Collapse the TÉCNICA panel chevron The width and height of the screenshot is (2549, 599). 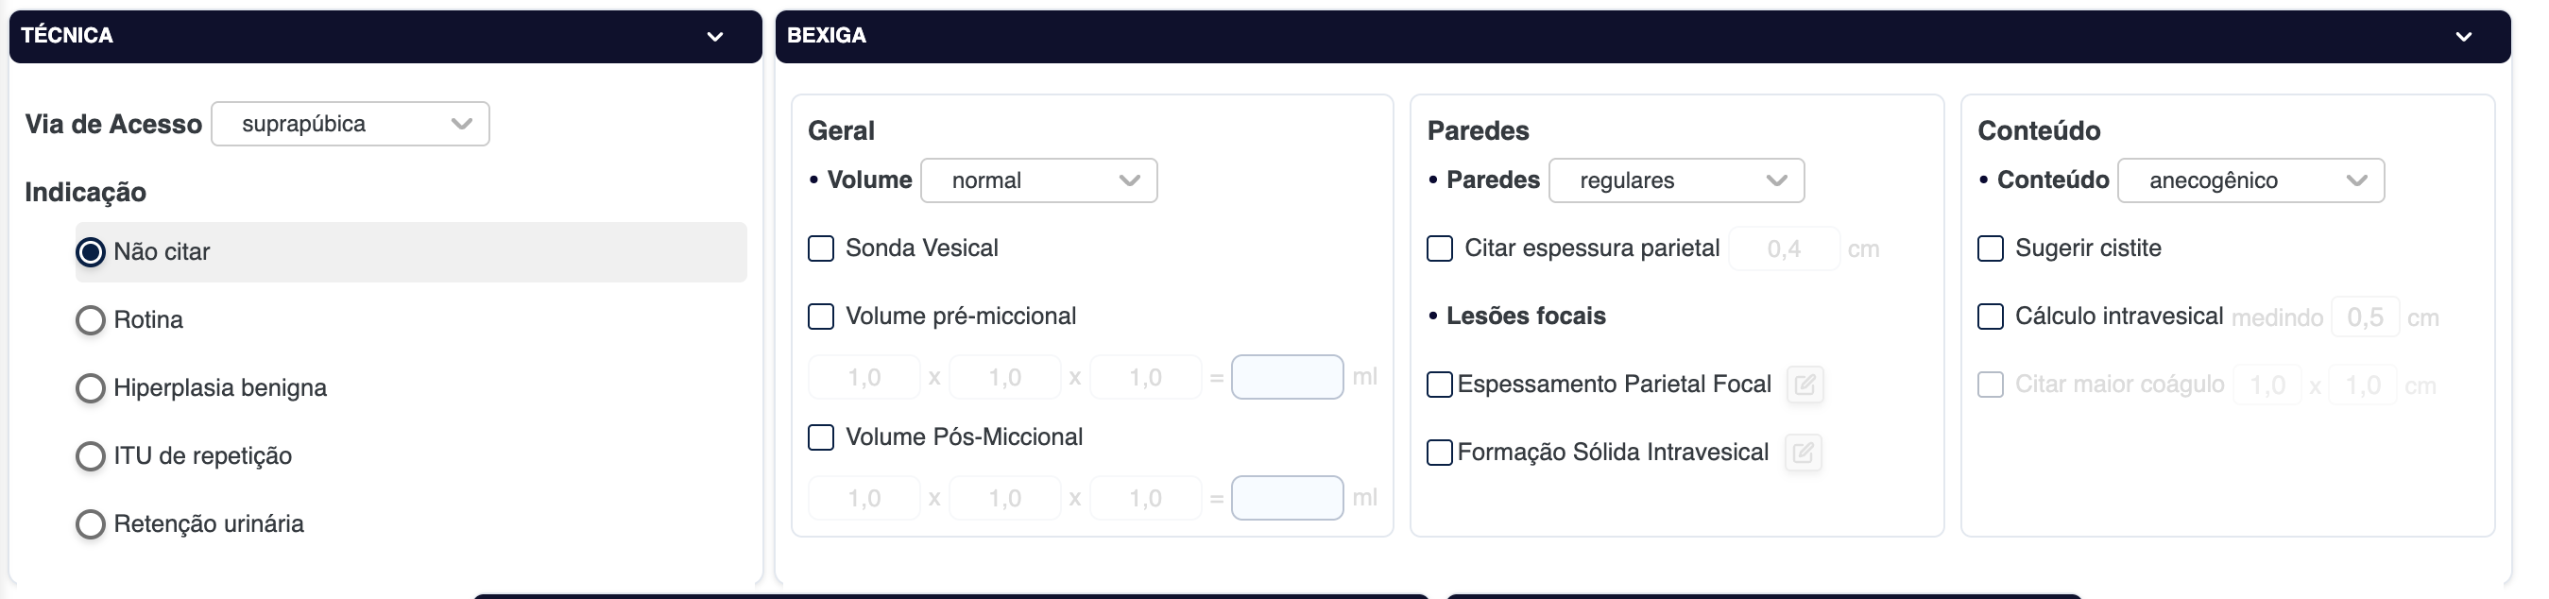[x=714, y=37]
